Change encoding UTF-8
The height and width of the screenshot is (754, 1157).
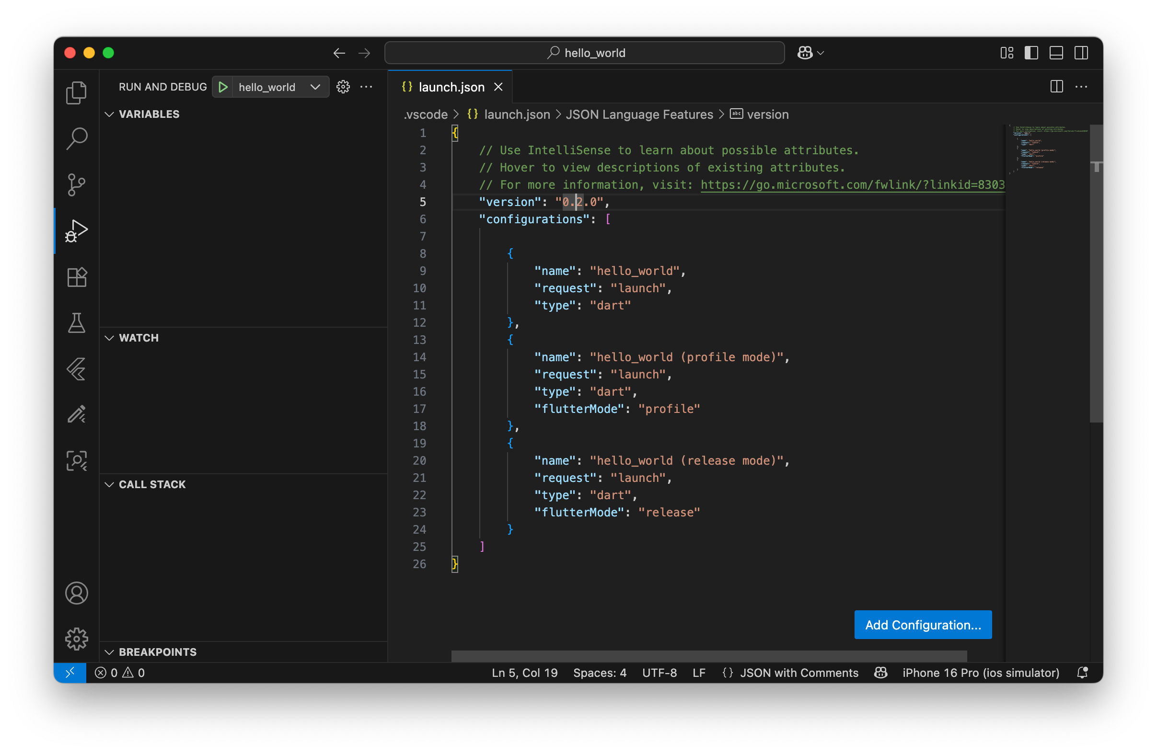tap(659, 673)
